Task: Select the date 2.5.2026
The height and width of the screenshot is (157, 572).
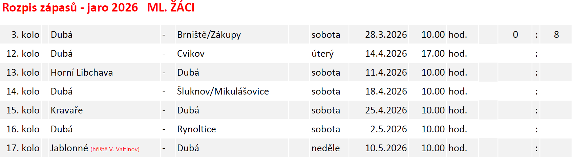Action: pos(388,129)
